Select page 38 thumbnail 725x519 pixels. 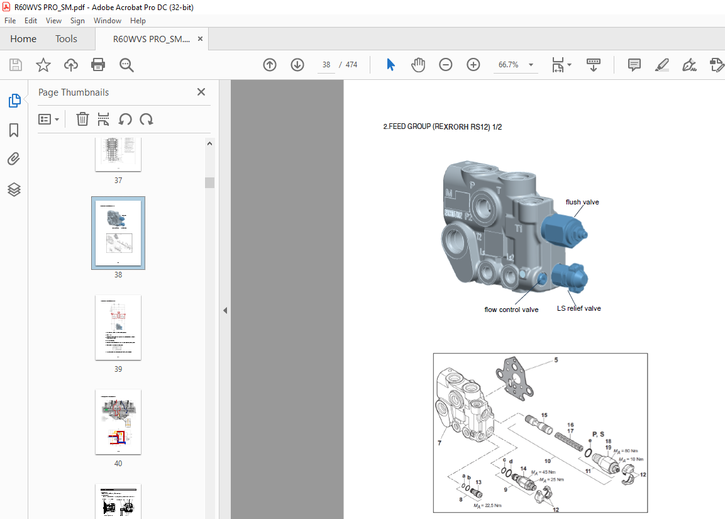[118, 233]
